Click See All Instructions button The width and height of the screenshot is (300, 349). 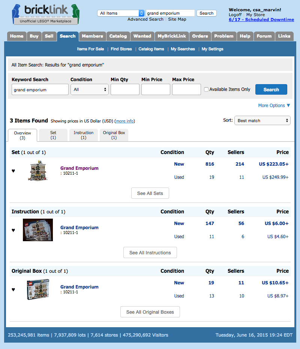click(150, 252)
